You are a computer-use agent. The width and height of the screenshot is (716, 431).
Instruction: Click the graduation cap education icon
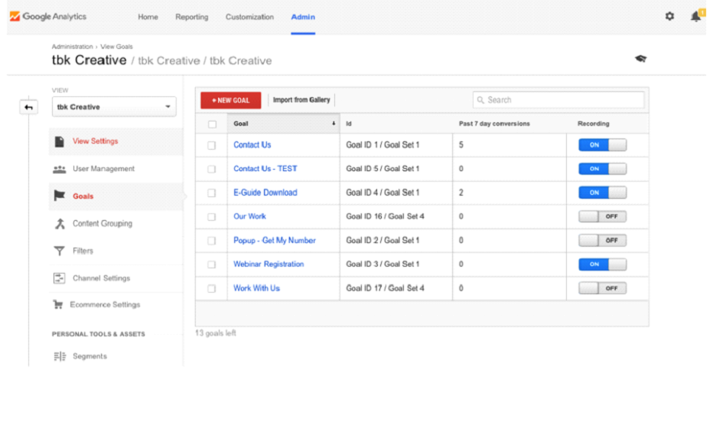click(641, 58)
